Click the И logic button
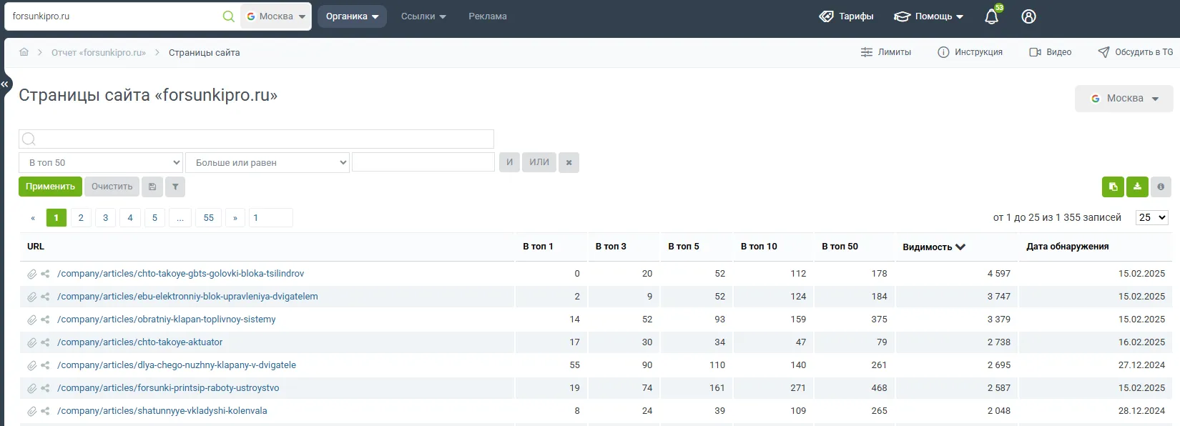Image resolution: width=1180 pixels, height=426 pixels. click(509, 162)
